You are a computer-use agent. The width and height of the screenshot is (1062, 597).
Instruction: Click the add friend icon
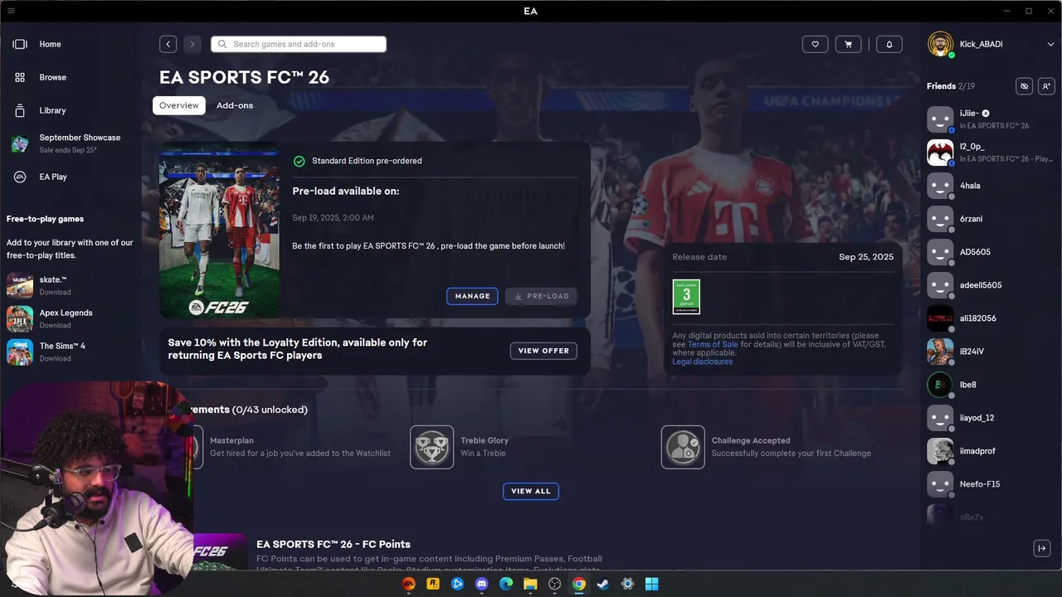point(1046,86)
